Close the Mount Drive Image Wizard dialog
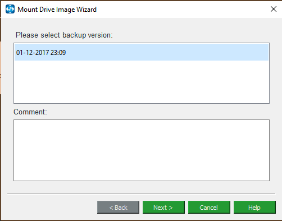The width and height of the screenshot is (282, 221). [x=274, y=9]
